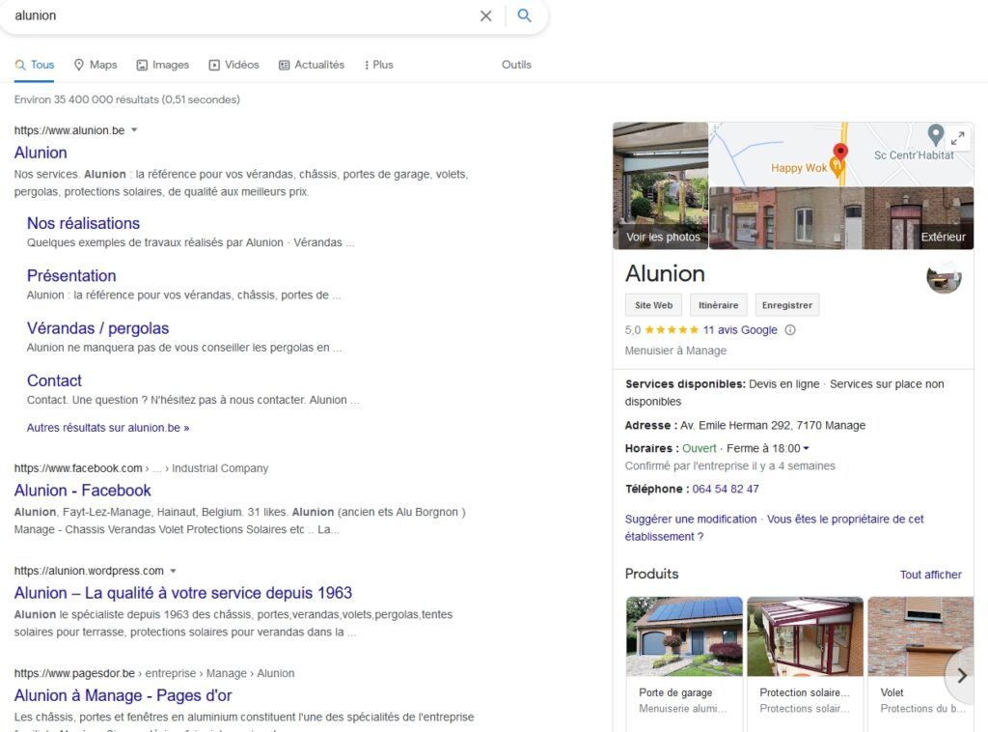Click the blue magnifier search icon
The width and height of the screenshot is (988, 732).
tap(524, 15)
